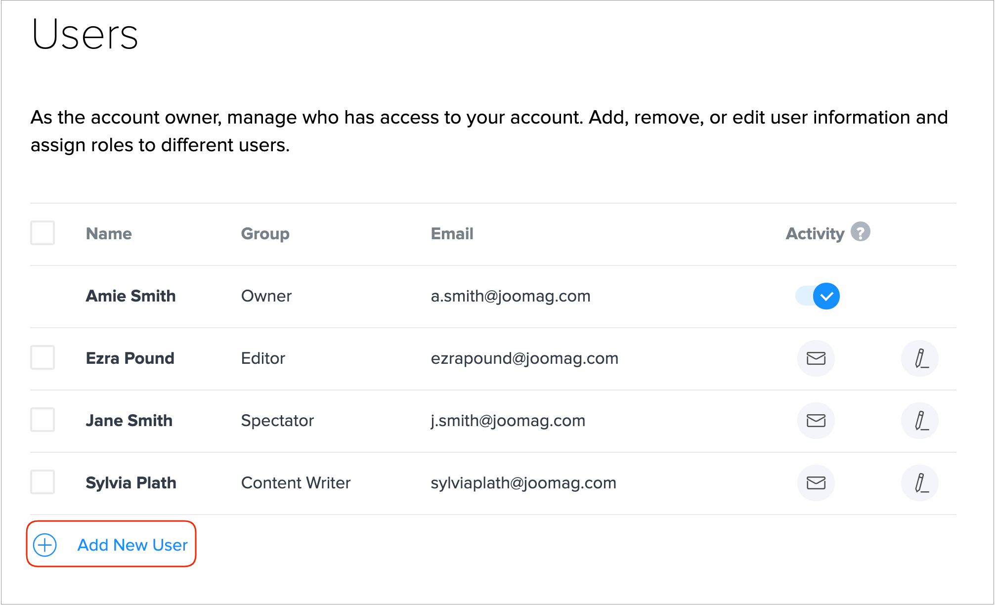Click the name Amie Smith
This screenshot has width=995, height=606.
tap(130, 296)
